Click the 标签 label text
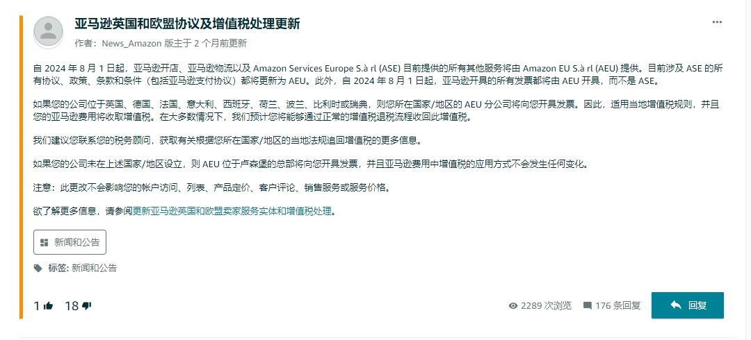Screen dimensions: 751x340 point(58,268)
